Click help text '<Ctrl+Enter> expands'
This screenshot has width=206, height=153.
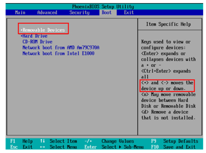coord(166,71)
